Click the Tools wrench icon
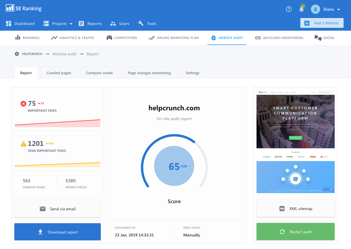The image size is (351, 249). (x=141, y=23)
